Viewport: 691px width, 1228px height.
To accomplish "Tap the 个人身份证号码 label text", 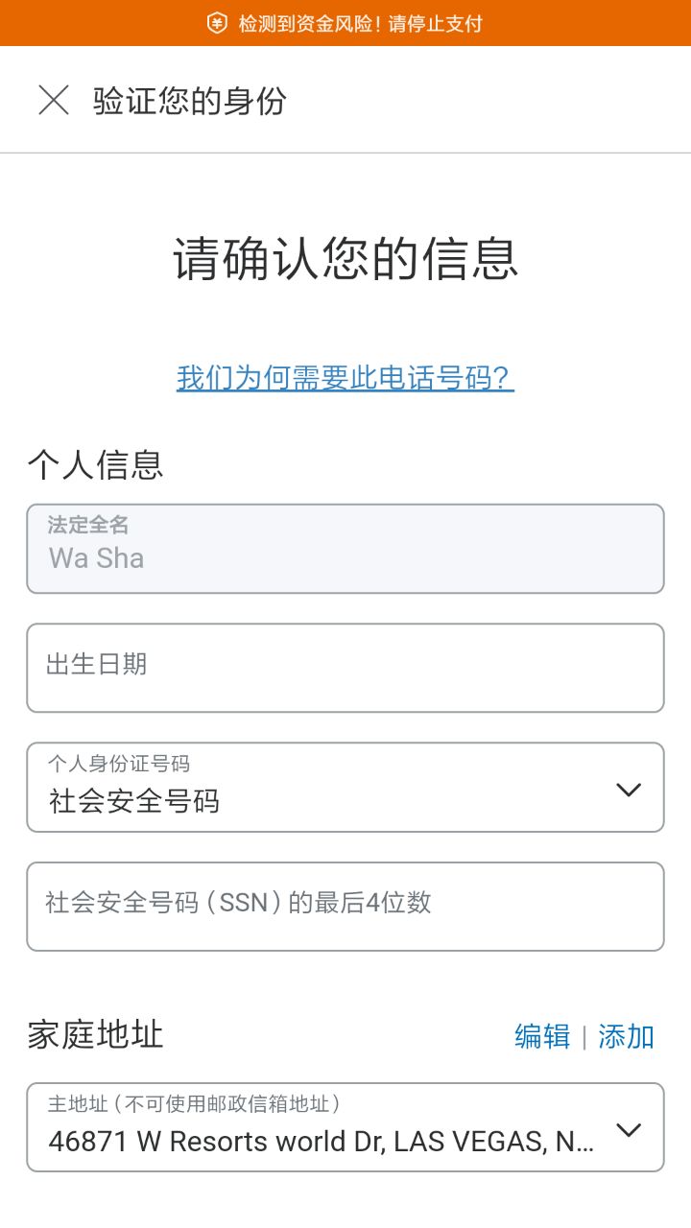I will [x=119, y=764].
